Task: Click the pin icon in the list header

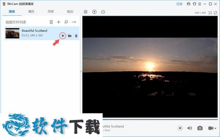Action: coord(66,22)
